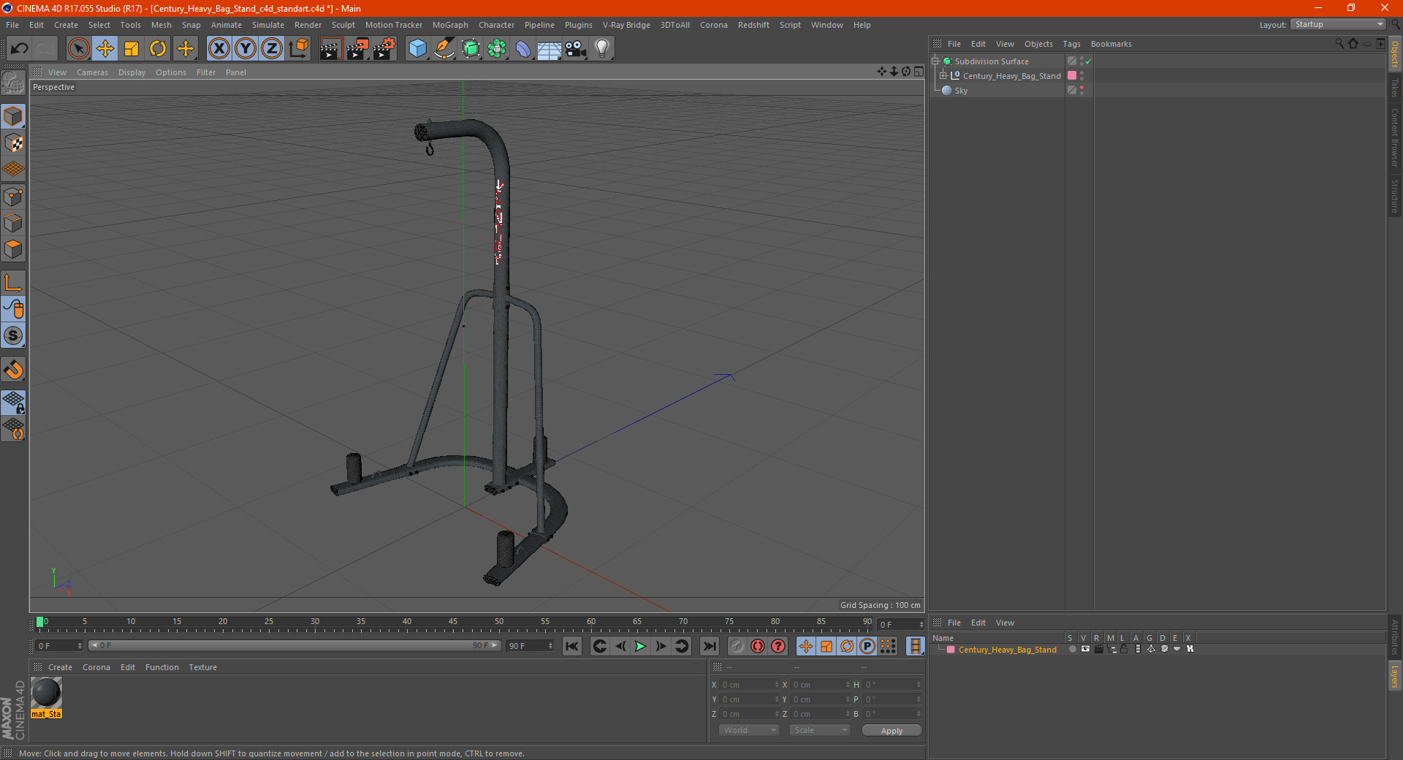Go to end of animation
The width and height of the screenshot is (1403, 760).
709,646
